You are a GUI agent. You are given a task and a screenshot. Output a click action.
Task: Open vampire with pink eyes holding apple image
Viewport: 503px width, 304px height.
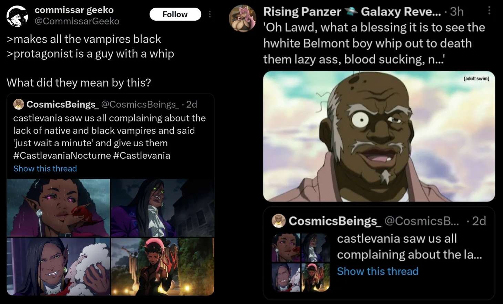click(x=58, y=208)
